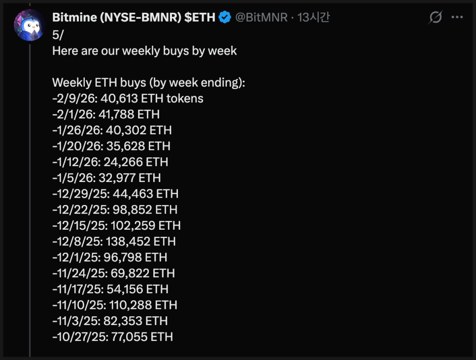Select the 12/8/25 138,452 ETH entry
The width and height of the screenshot is (476, 360).
pyautogui.click(x=114, y=241)
